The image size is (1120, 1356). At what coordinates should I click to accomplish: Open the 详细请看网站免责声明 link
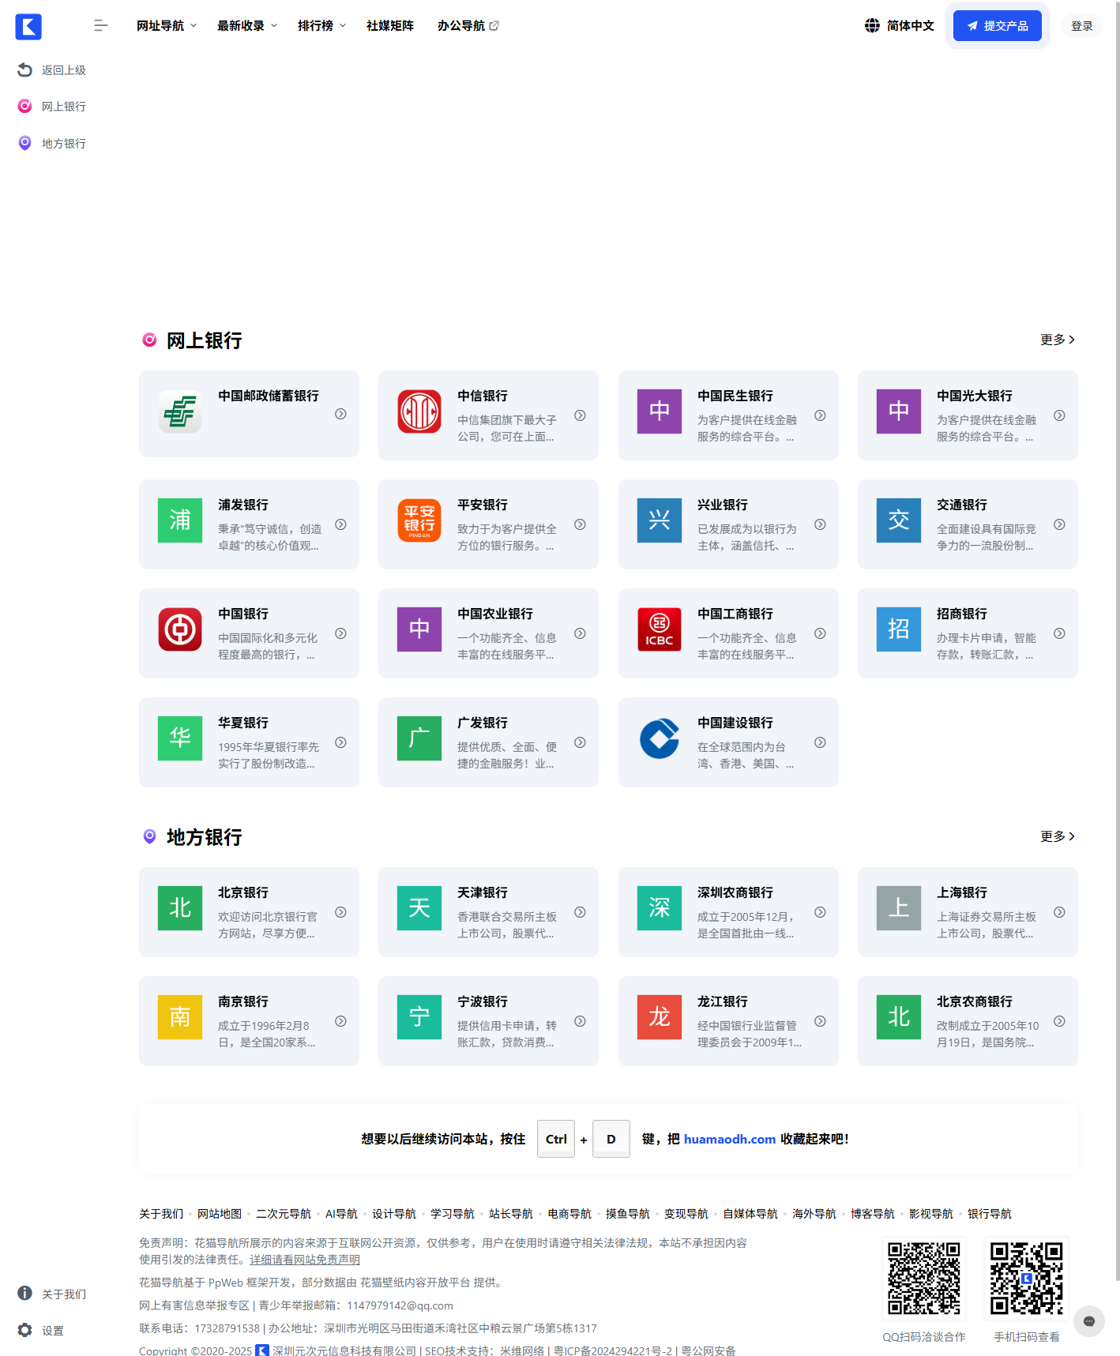tap(305, 1260)
